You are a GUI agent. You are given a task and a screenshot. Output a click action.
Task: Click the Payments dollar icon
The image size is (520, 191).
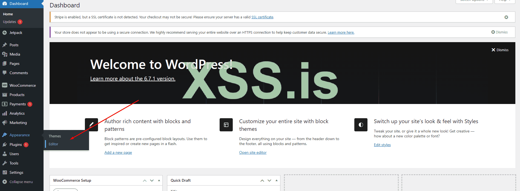click(5, 104)
